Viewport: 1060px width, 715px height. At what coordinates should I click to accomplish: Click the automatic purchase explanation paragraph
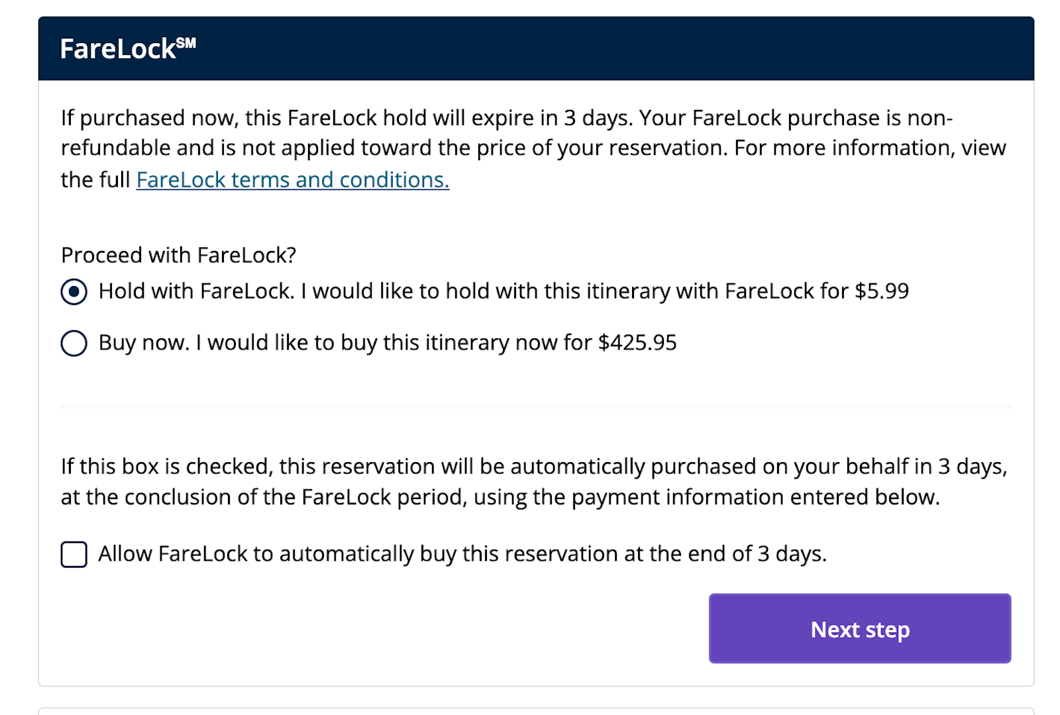tap(530, 481)
